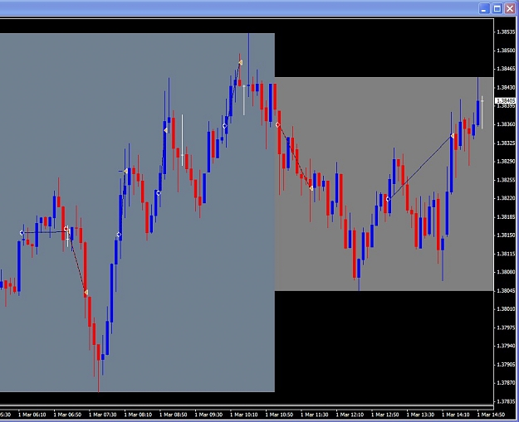Image resolution: width=519 pixels, height=422 pixels.
Task: Select the trade exit arrow at the chart's highest peak
Action: click(x=241, y=62)
